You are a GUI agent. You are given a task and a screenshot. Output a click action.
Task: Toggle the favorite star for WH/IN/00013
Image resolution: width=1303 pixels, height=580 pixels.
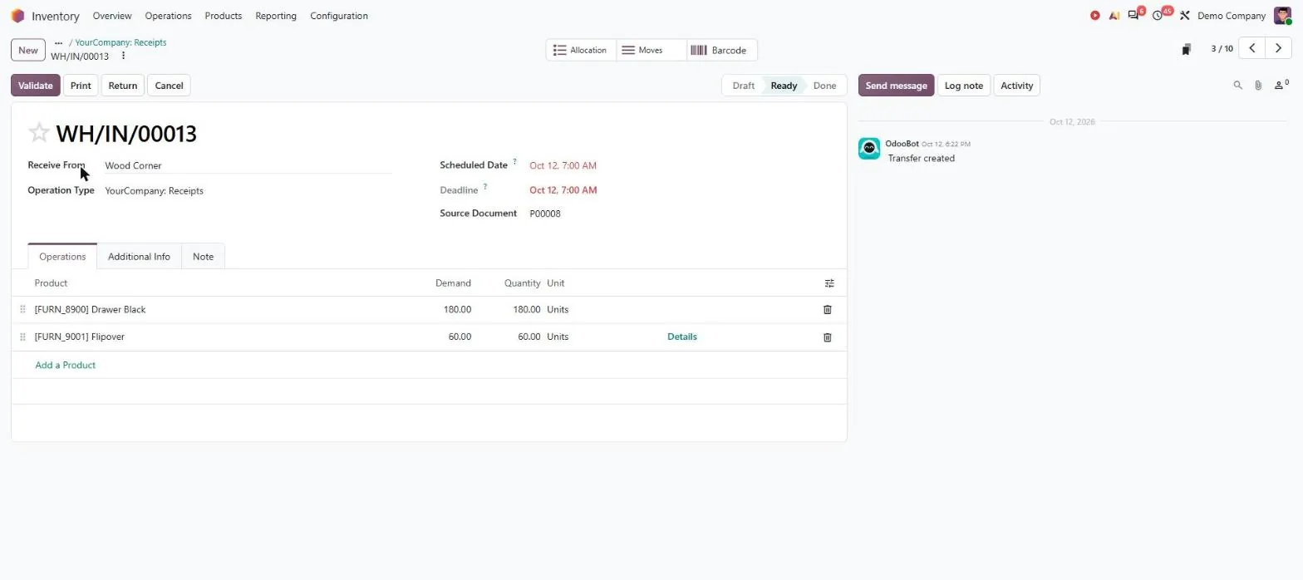point(39,133)
